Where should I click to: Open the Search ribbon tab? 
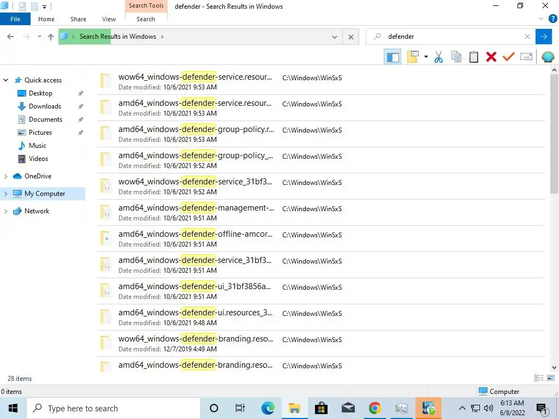click(146, 19)
